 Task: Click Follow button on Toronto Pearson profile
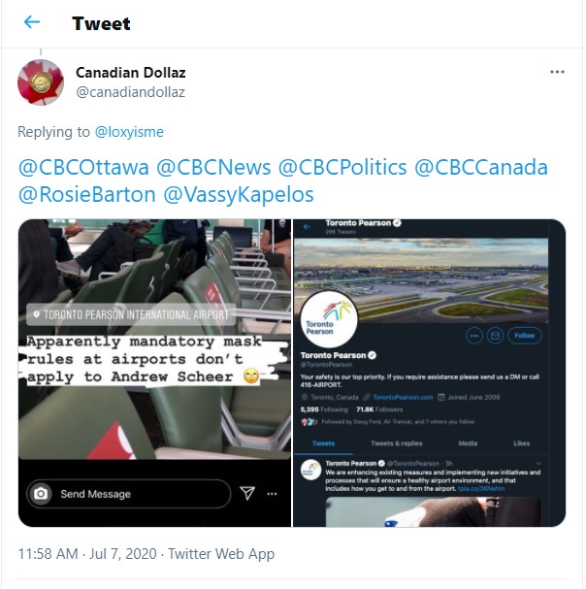(x=525, y=336)
